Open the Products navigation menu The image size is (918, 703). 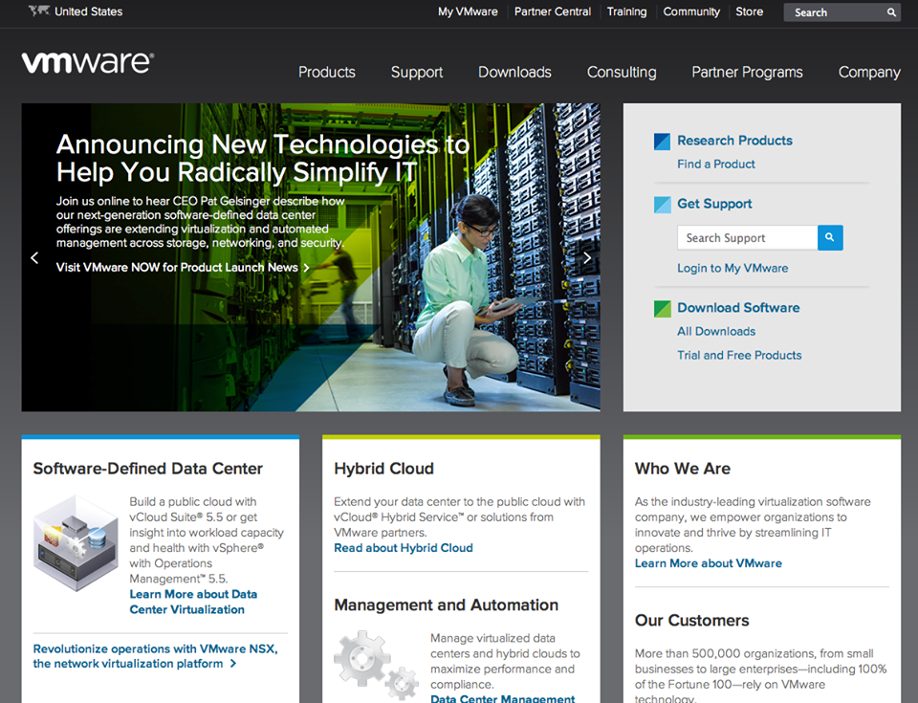pyautogui.click(x=326, y=72)
